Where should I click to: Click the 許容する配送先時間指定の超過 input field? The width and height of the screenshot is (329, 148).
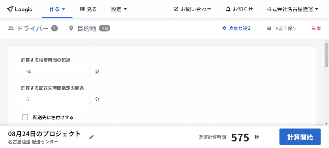[55, 99]
